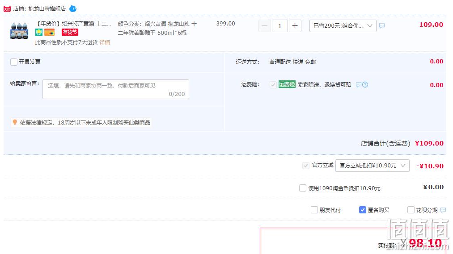Uncheck the 匿名购买 checkbox
Image resolution: width=453 pixels, height=254 pixels.
[362, 210]
